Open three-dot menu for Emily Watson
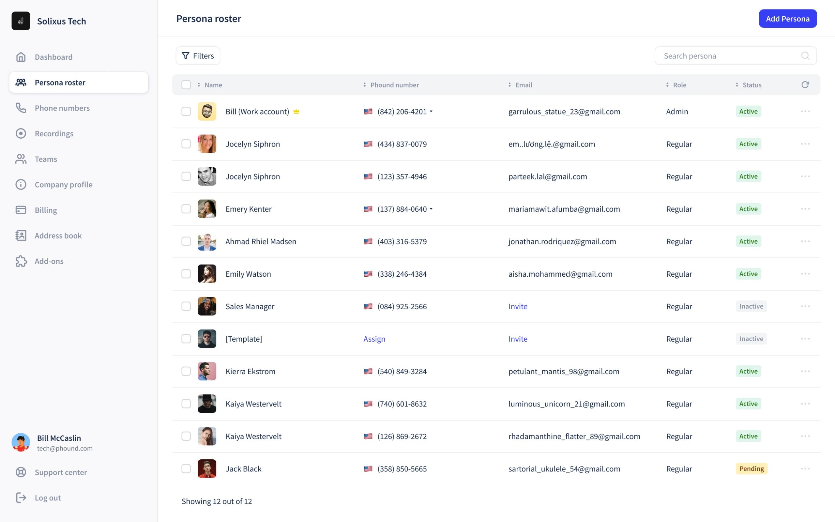835x522 pixels. pyautogui.click(x=805, y=274)
